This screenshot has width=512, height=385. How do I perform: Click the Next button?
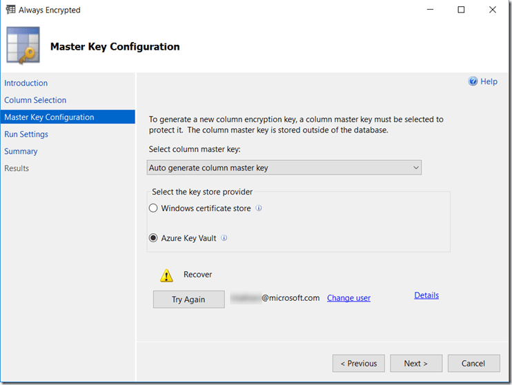tap(415, 364)
